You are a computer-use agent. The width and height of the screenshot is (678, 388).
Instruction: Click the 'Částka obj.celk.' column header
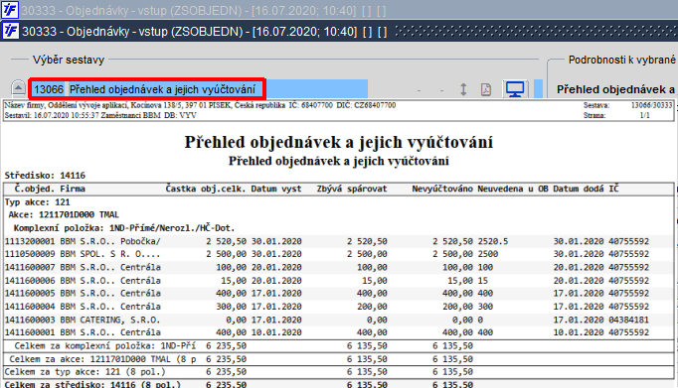206,189
